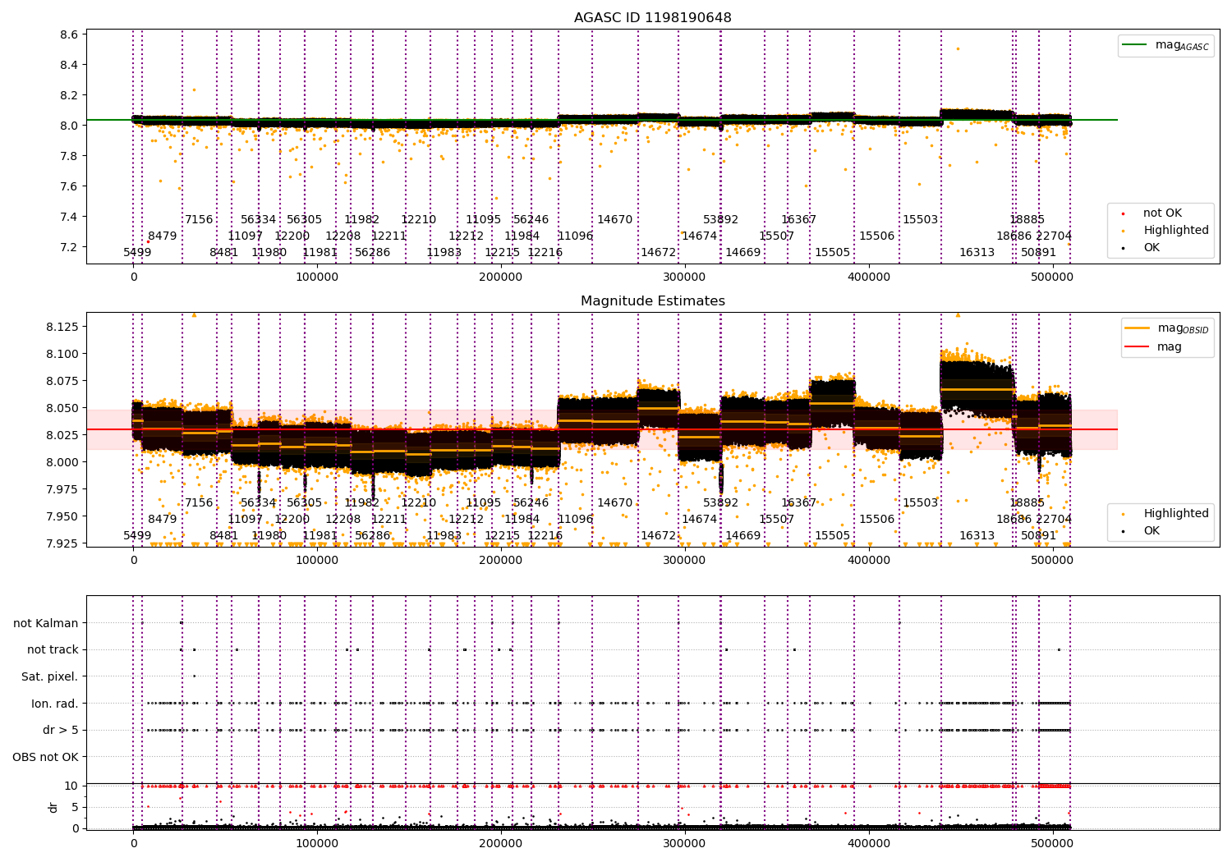Image resolution: width=1232 pixels, height=862 pixels.
Task: Click OBSID label 15506 in the middle plot
Action: point(876,520)
